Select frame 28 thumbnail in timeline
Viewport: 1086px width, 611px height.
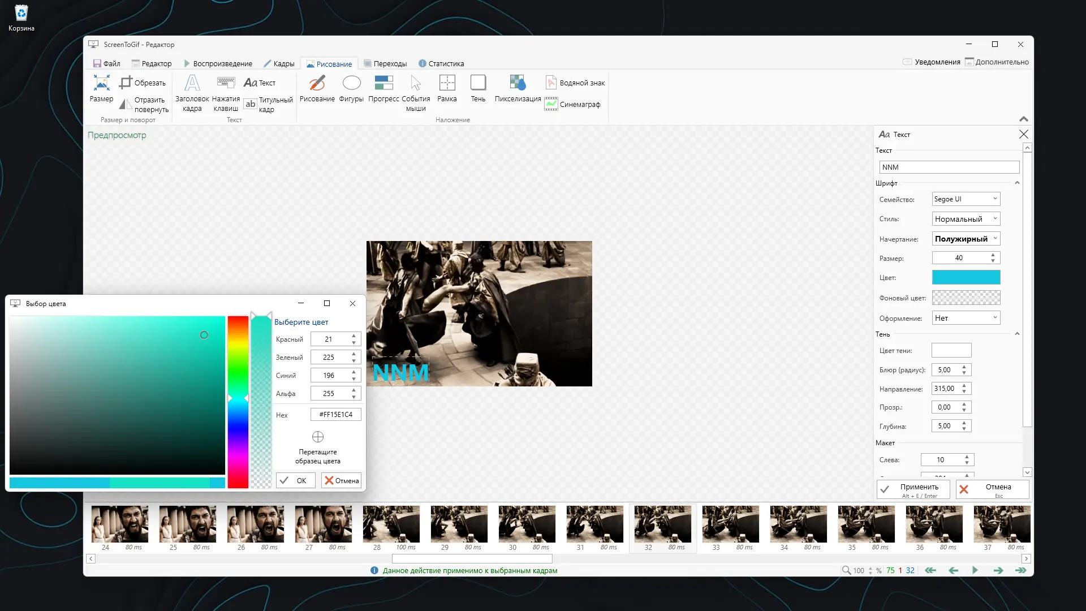391,524
